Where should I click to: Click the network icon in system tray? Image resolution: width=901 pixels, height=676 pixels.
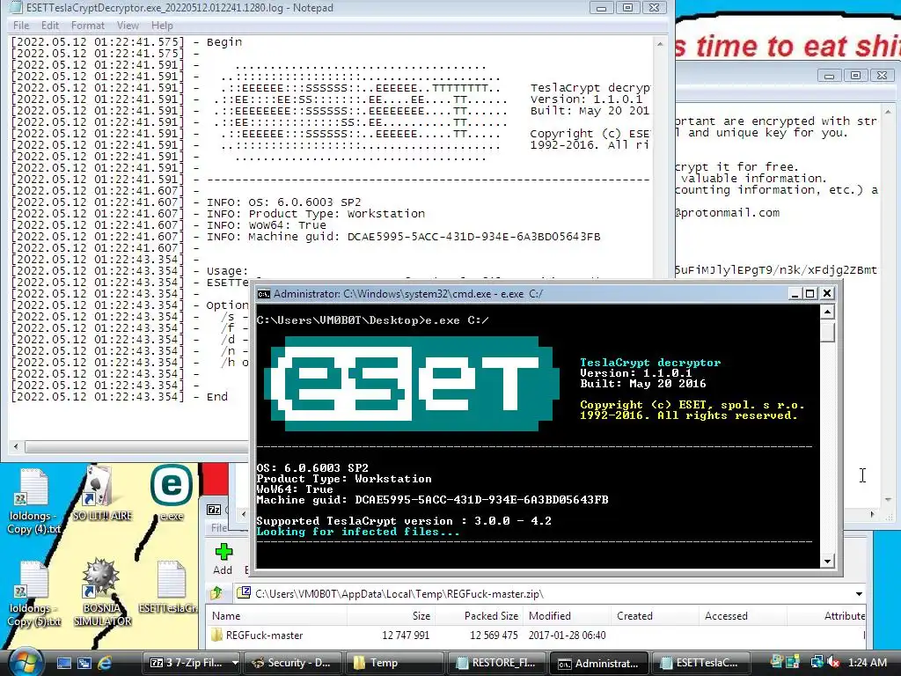click(x=817, y=663)
